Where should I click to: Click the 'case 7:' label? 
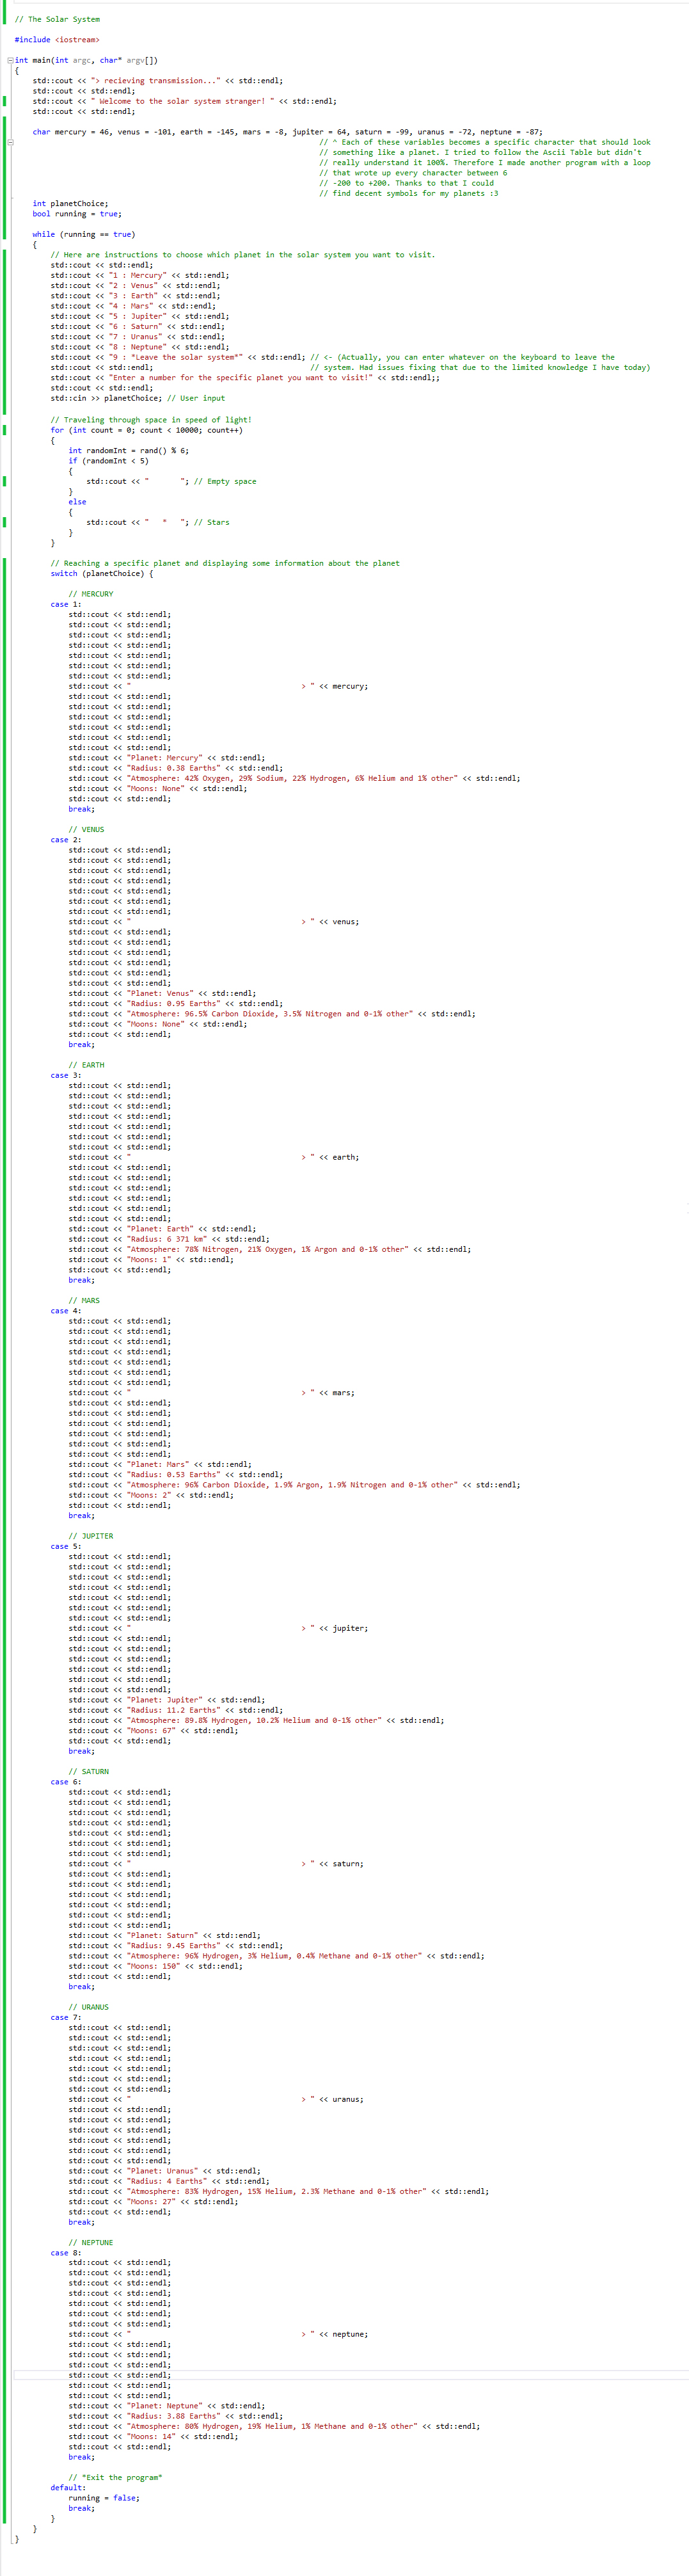tap(66, 2017)
